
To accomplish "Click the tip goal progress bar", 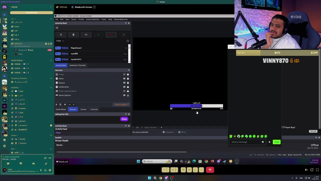I will (196, 106).
